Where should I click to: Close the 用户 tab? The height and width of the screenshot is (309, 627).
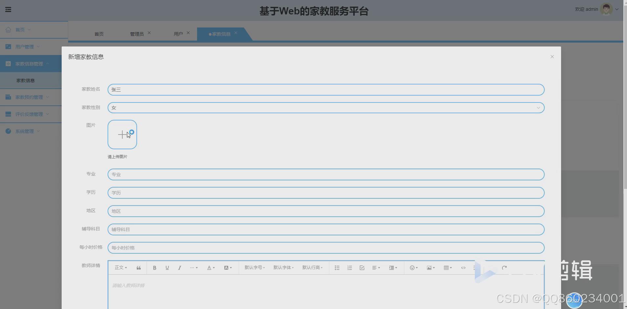(188, 33)
